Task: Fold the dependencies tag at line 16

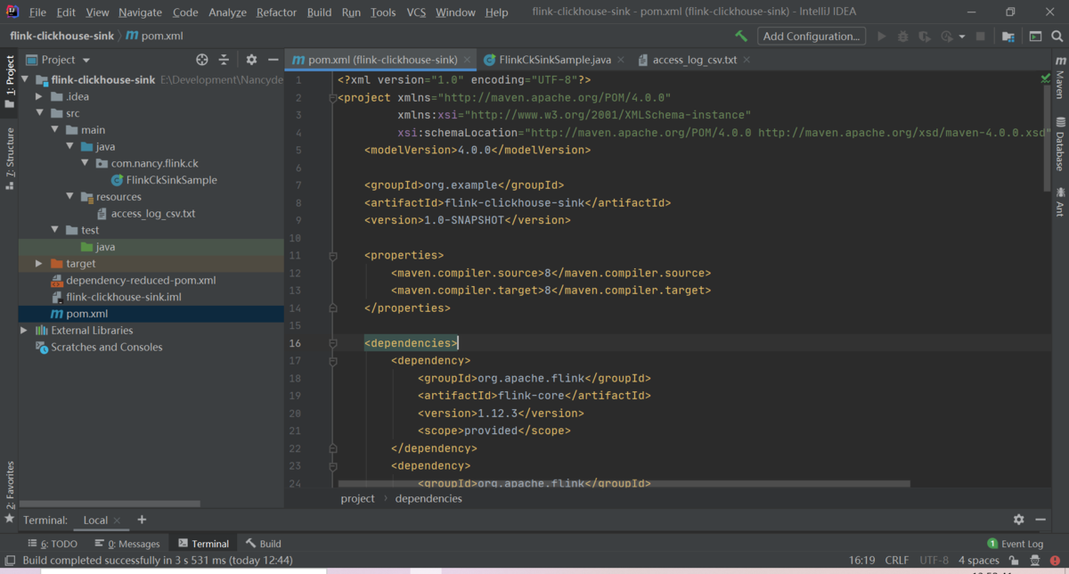Action: point(332,343)
